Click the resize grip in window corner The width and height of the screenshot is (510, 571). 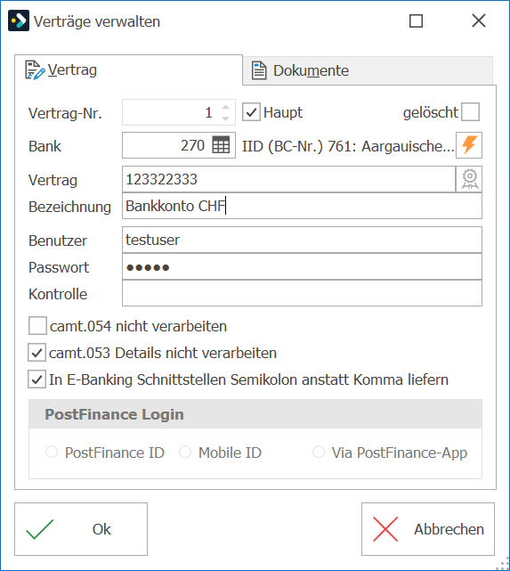click(x=504, y=564)
